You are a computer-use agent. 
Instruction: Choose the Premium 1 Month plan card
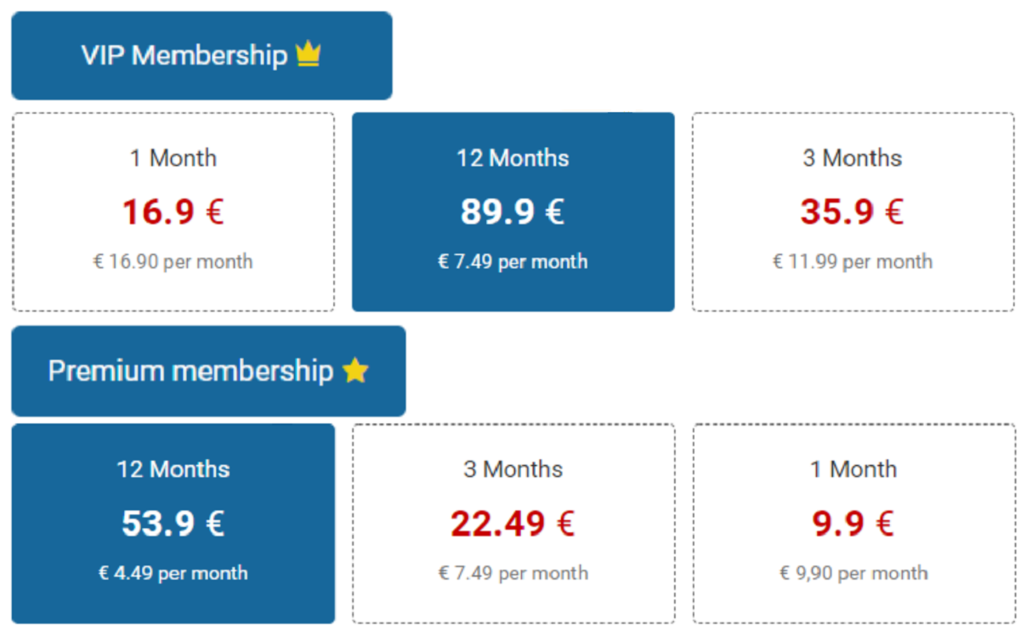[853, 524]
